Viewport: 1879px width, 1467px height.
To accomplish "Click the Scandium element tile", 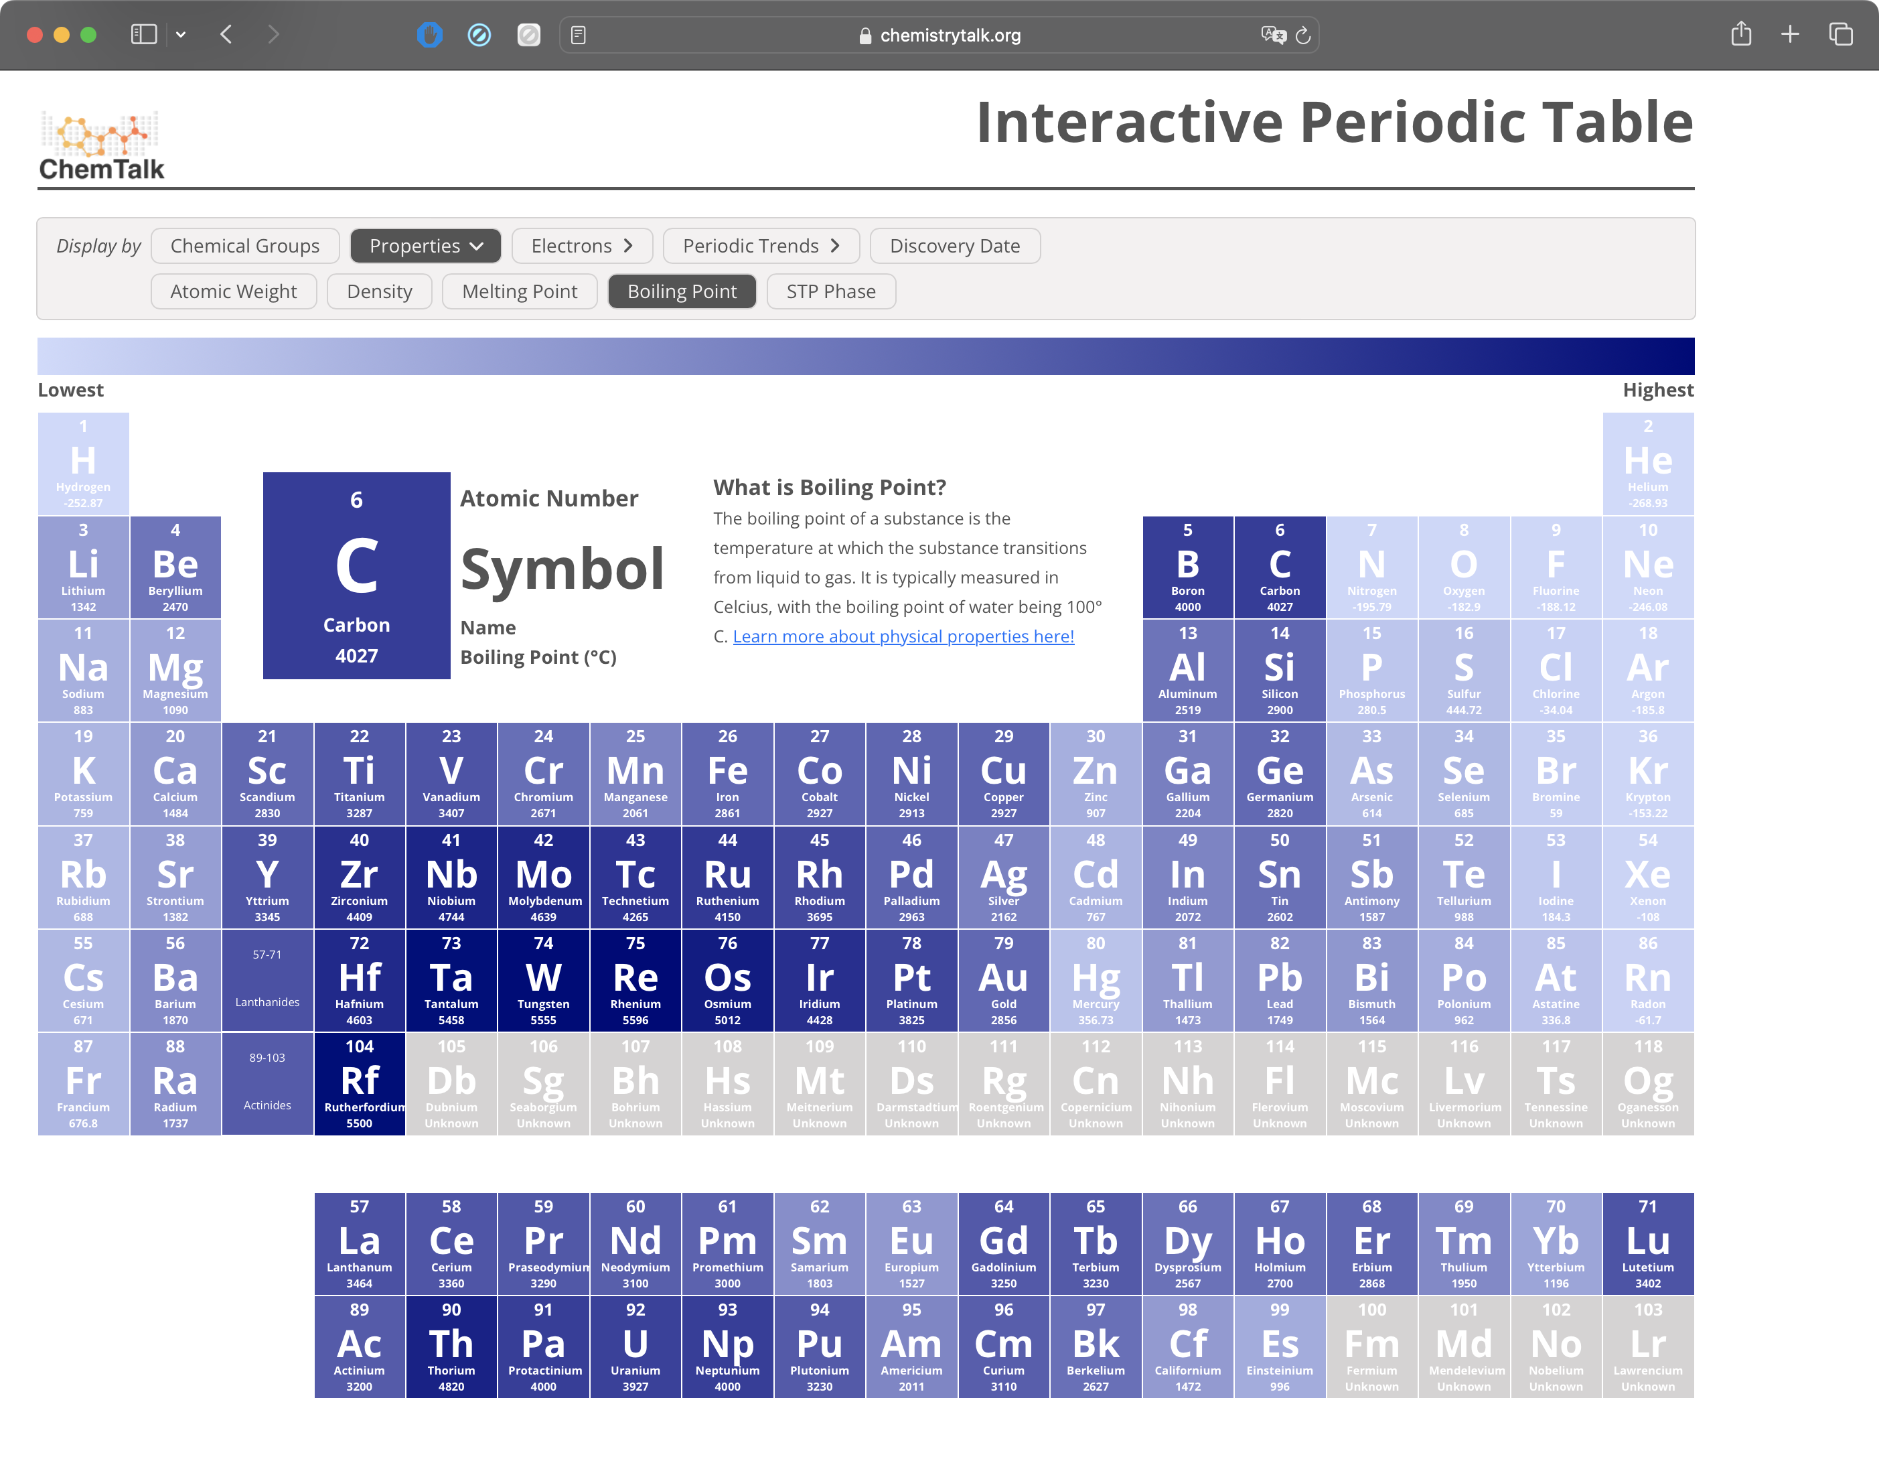I will [267, 774].
